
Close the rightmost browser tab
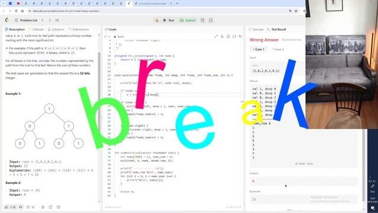[x=171, y=4]
